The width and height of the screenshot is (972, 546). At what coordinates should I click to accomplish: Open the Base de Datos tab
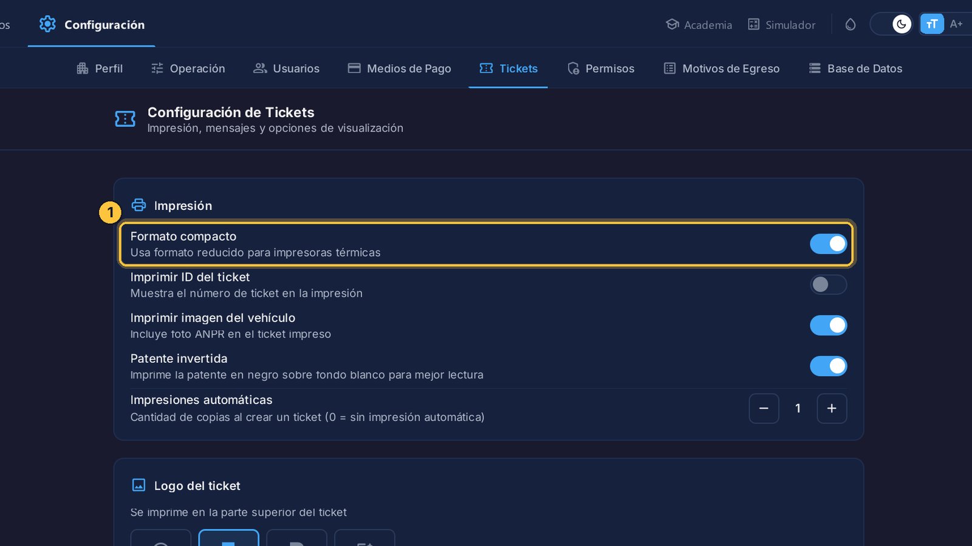click(855, 69)
